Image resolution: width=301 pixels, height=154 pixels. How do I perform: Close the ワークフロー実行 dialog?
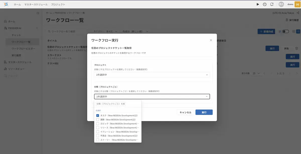click(x=211, y=40)
